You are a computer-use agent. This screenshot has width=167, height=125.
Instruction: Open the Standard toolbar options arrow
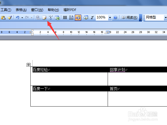point(141,18)
